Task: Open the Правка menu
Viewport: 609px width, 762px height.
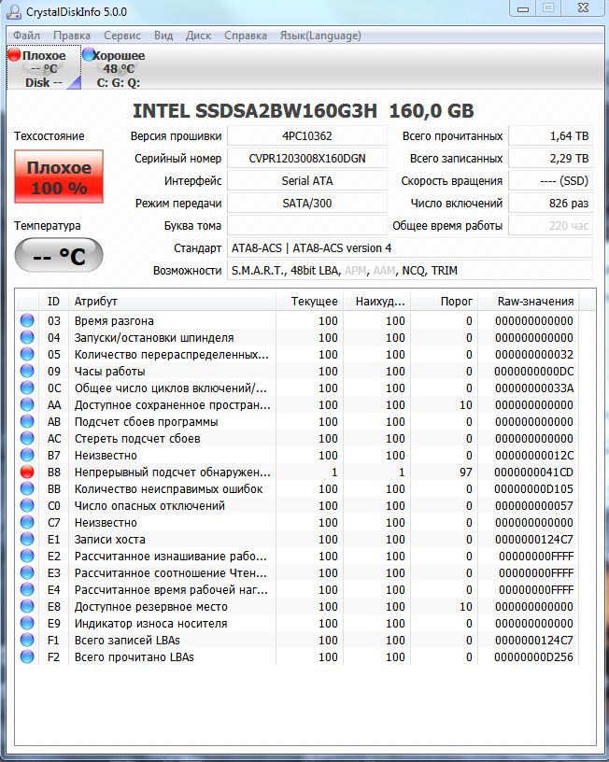Action: coord(71,35)
